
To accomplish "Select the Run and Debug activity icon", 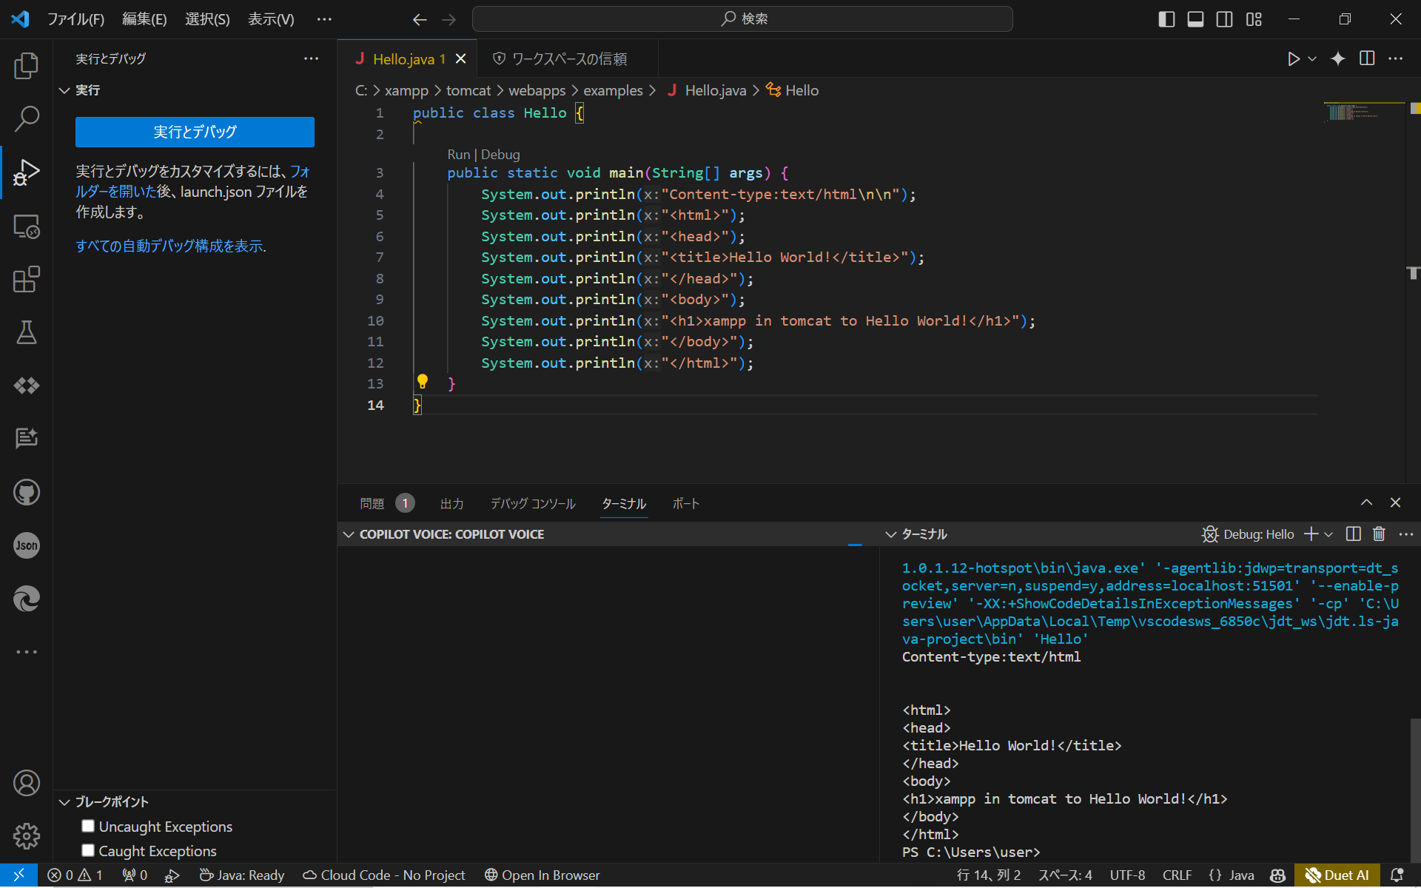I will (27, 172).
